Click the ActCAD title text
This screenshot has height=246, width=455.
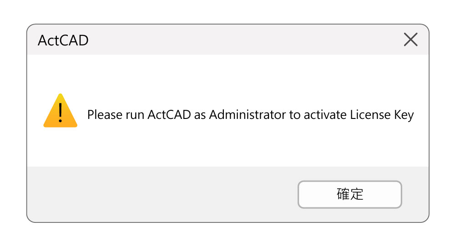pos(63,40)
